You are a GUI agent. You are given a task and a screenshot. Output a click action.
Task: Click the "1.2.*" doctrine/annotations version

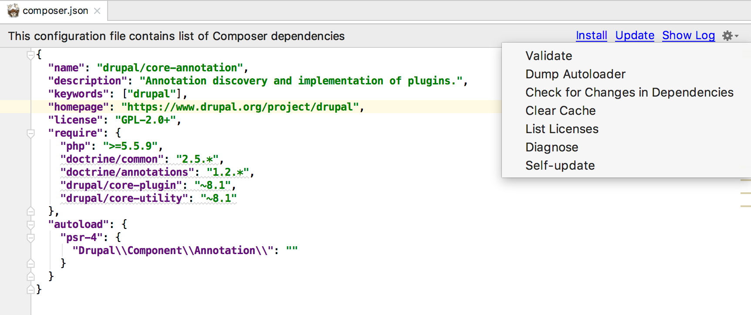(228, 172)
